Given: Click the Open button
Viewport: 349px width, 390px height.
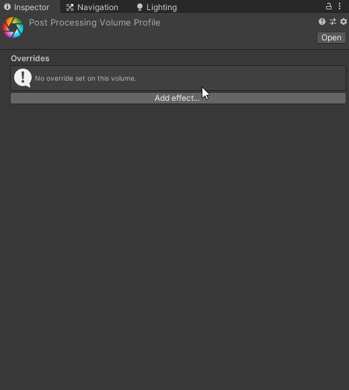Looking at the screenshot, I should click(332, 38).
